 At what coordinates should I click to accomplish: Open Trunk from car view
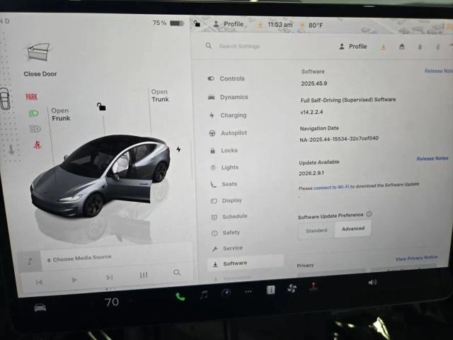(160, 96)
